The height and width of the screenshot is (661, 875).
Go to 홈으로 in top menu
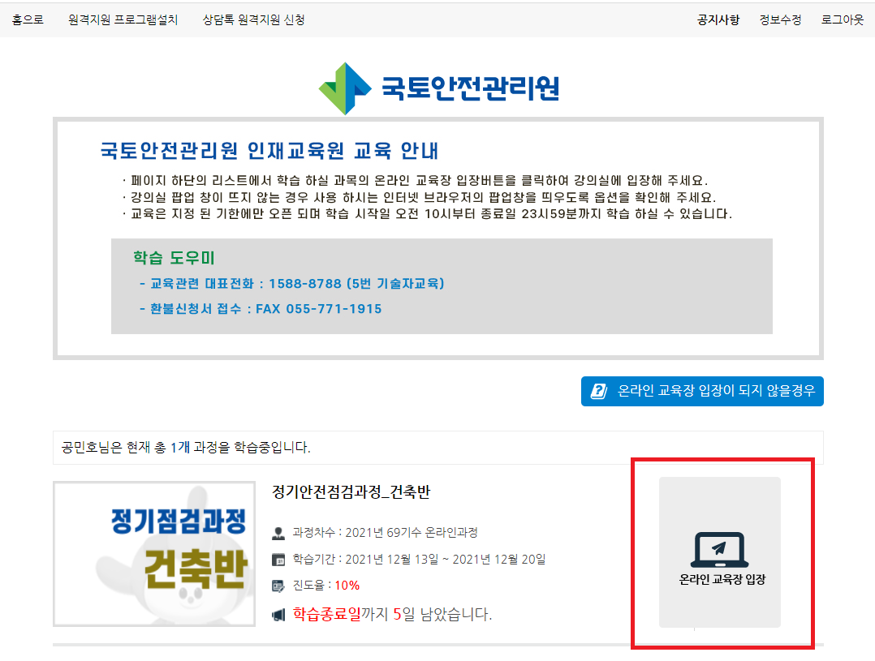pyautogui.click(x=28, y=20)
